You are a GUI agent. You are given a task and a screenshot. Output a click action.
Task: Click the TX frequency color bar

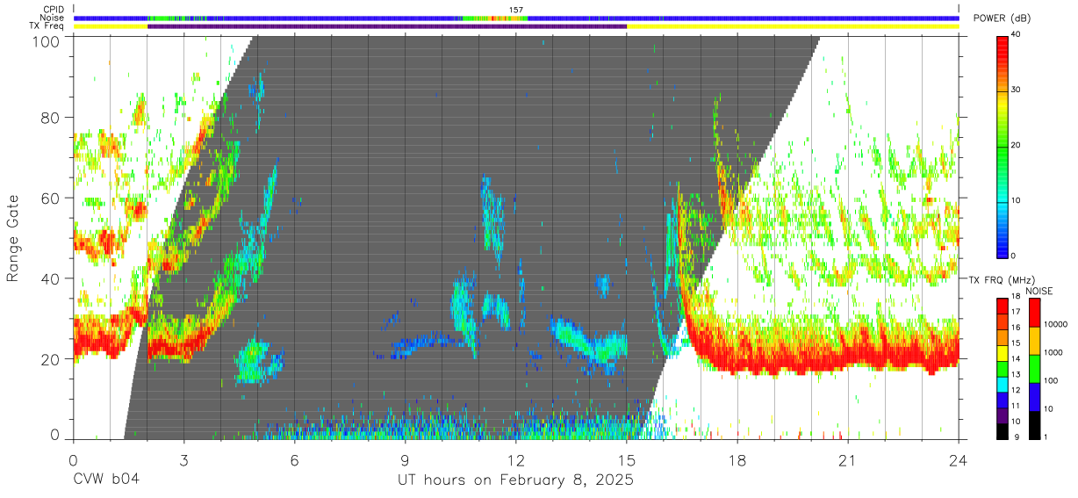pos(1003,368)
